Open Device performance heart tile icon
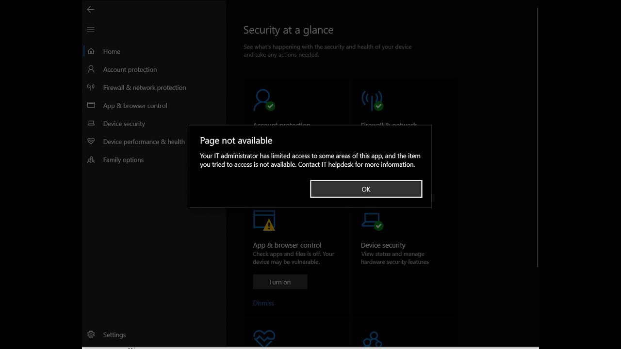Image resolution: width=621 pixels, height=349 pixels. [x=264, y=338]
